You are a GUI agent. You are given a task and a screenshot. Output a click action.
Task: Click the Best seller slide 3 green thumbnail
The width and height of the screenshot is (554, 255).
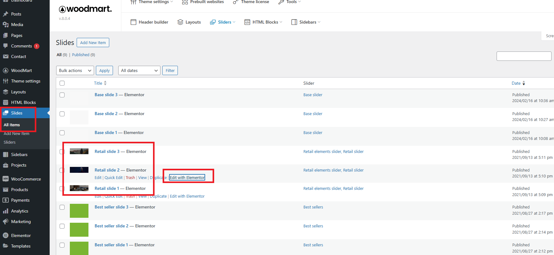(79, 211)
